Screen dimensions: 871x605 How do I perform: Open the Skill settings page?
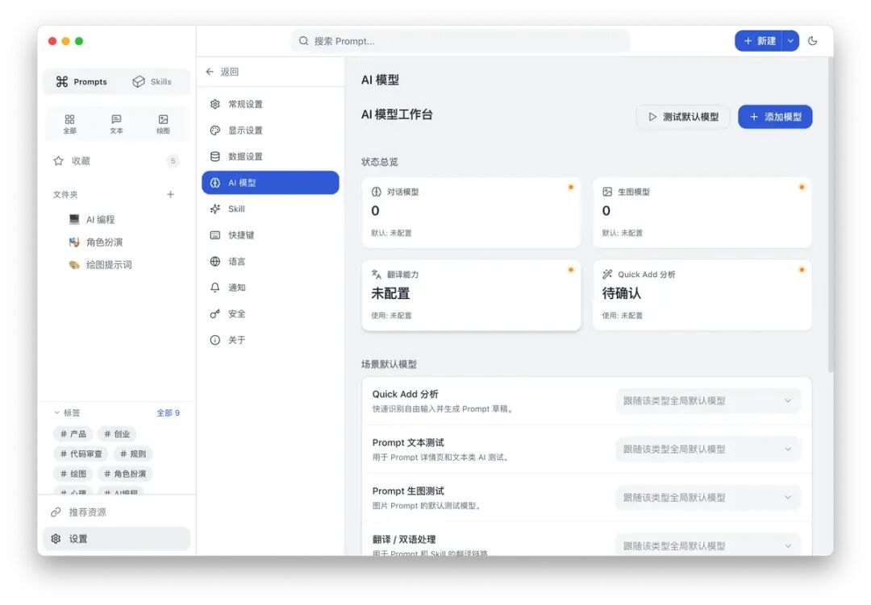pyautogui.click(x=270, y=209)
